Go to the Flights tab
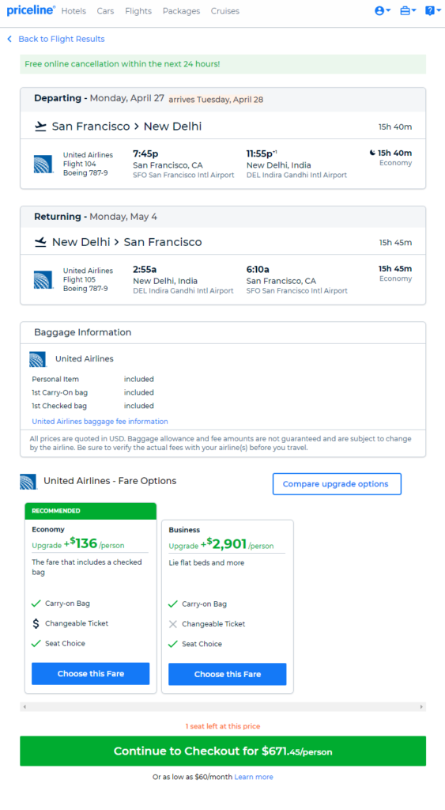The width and height of the screenshot is (445, 810). 138,11
